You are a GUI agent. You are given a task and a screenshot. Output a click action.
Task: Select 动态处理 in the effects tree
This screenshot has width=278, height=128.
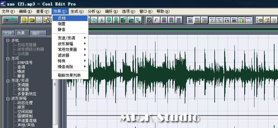[x=25, y=103]
